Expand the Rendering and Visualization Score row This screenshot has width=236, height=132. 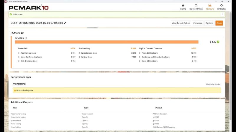pyautogui.click(x=140, y=57)
